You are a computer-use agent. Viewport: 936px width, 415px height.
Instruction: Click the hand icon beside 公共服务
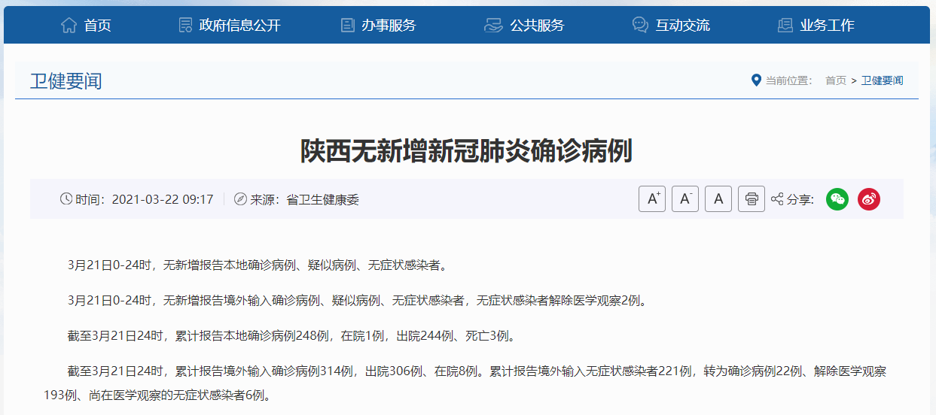coord(493,26)
